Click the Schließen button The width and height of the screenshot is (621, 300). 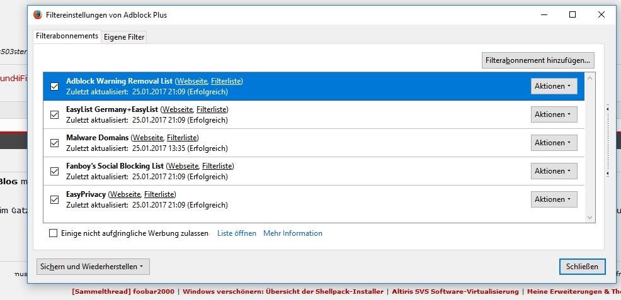pyautogui.click(x=582, y=267)
